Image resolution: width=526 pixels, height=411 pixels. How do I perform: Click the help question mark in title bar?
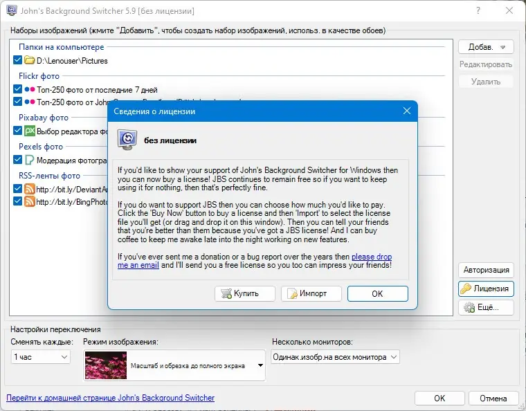tap(478, 11)
